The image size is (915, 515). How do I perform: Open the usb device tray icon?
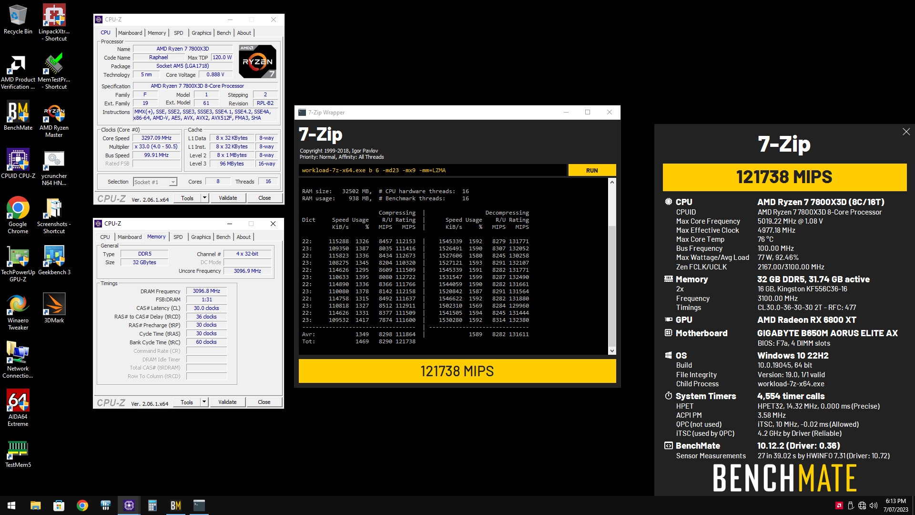click(x=851, y=505)
